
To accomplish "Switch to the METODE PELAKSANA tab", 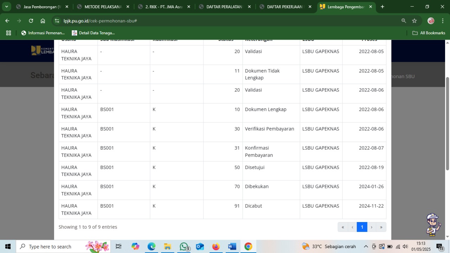I will [x=104, y=7].
